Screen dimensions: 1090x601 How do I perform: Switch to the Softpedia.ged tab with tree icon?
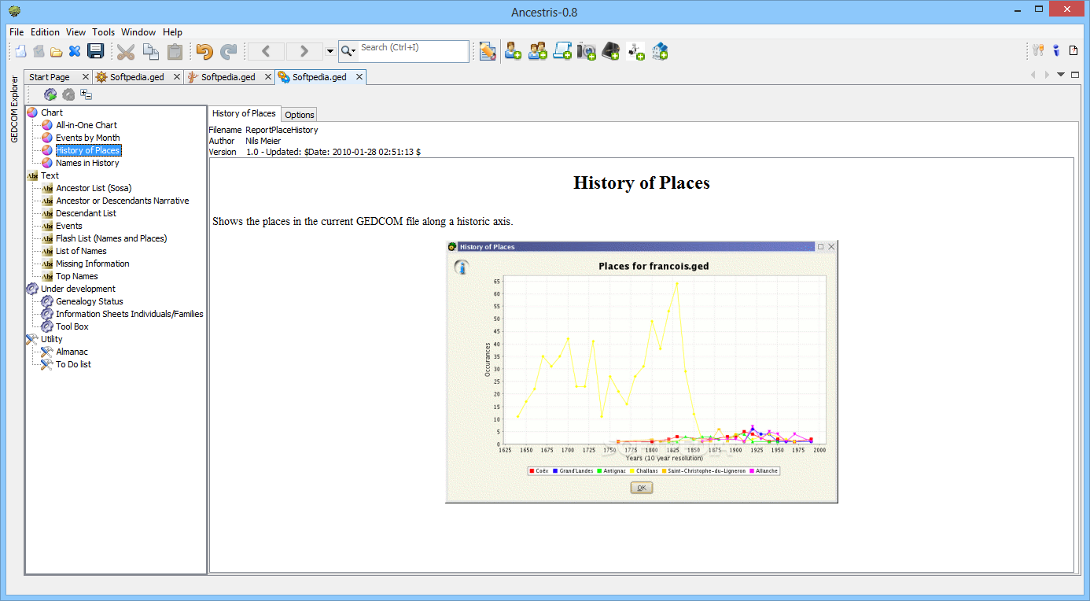tap(228, 77)
